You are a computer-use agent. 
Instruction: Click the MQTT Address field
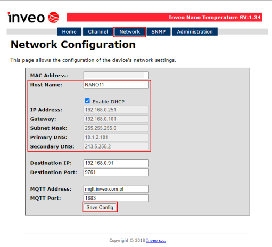pyautogui.click(x=116, y=189)
